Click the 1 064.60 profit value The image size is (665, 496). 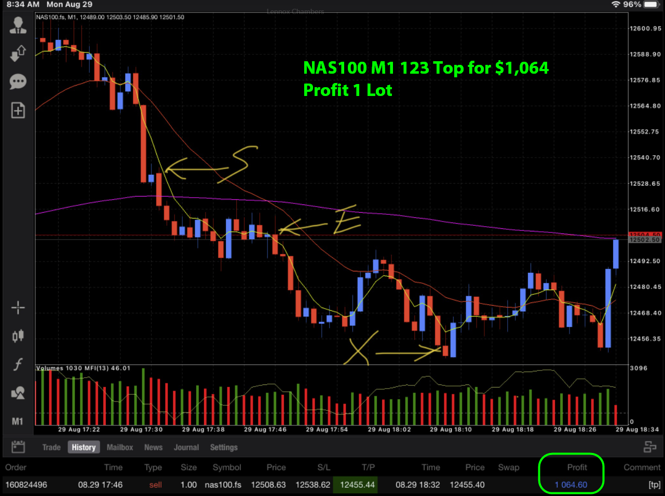tap(571, 485)
